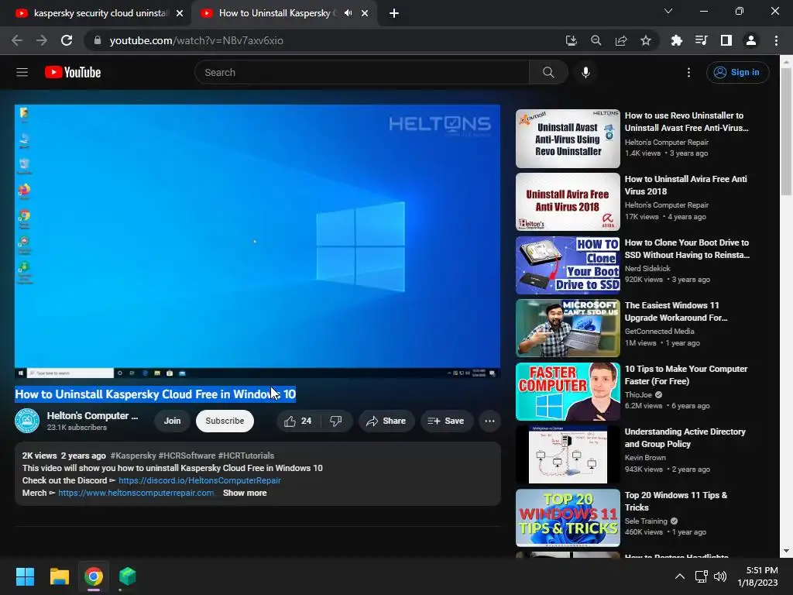Screen dimensions: 793x595
Task: Open green cube app in taskbar
Action: tap(128, 576)
